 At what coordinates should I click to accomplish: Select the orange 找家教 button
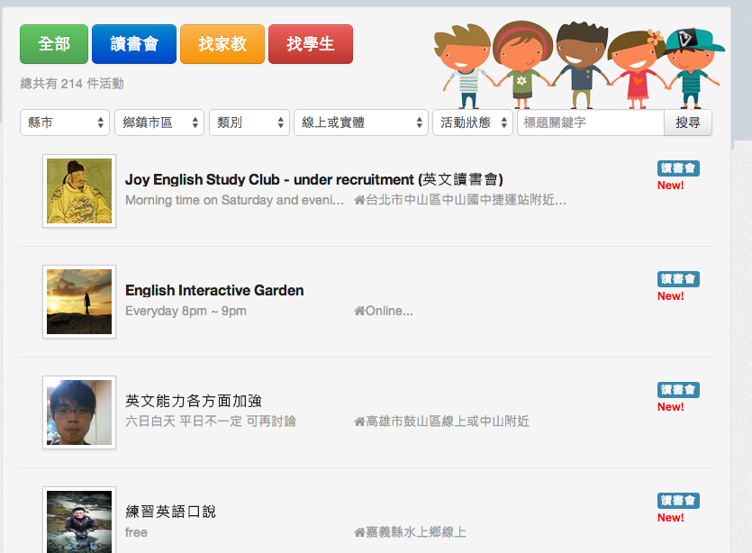pyautogui.click(x=222, y=44)
